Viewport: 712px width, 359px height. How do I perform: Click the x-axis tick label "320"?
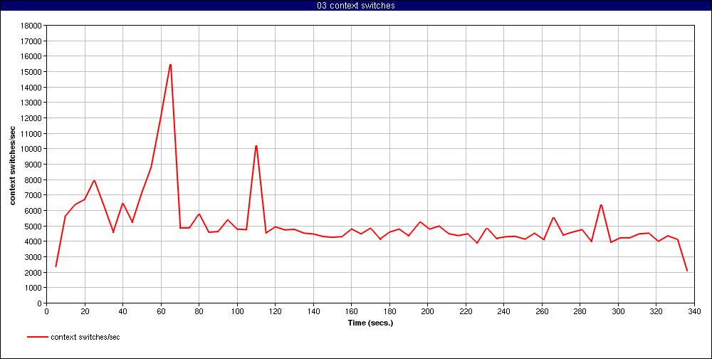coord(656,311)
